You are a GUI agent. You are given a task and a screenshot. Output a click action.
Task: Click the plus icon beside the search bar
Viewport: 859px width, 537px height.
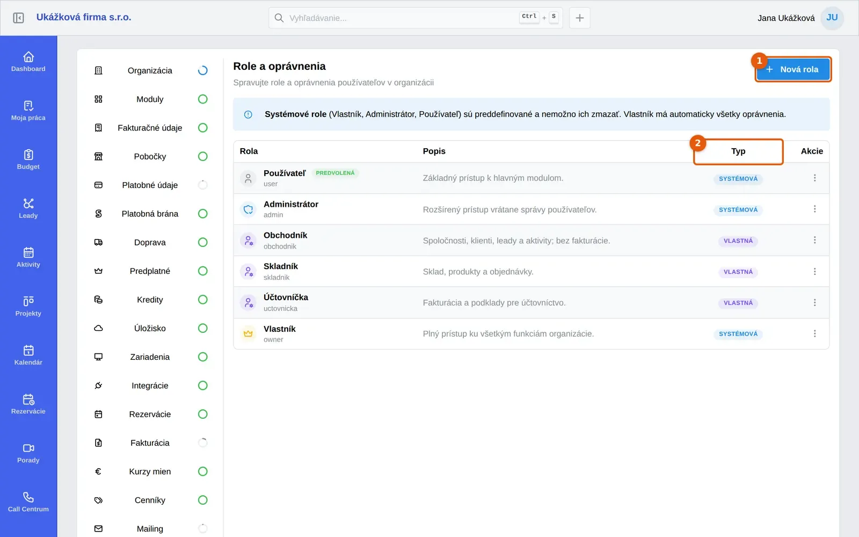[x=580, y=18]
